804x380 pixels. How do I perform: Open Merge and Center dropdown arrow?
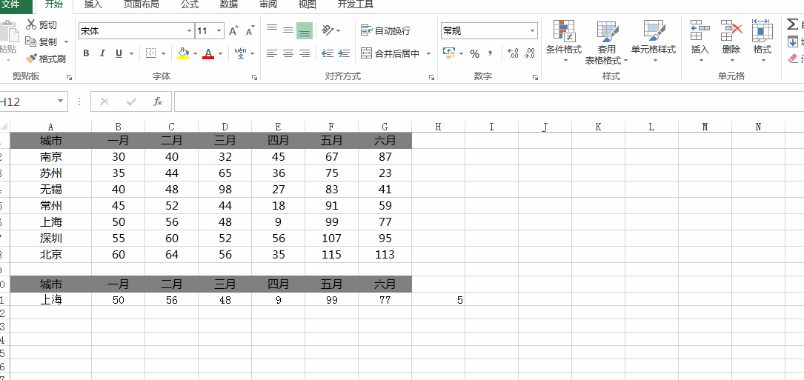(428, 53)
